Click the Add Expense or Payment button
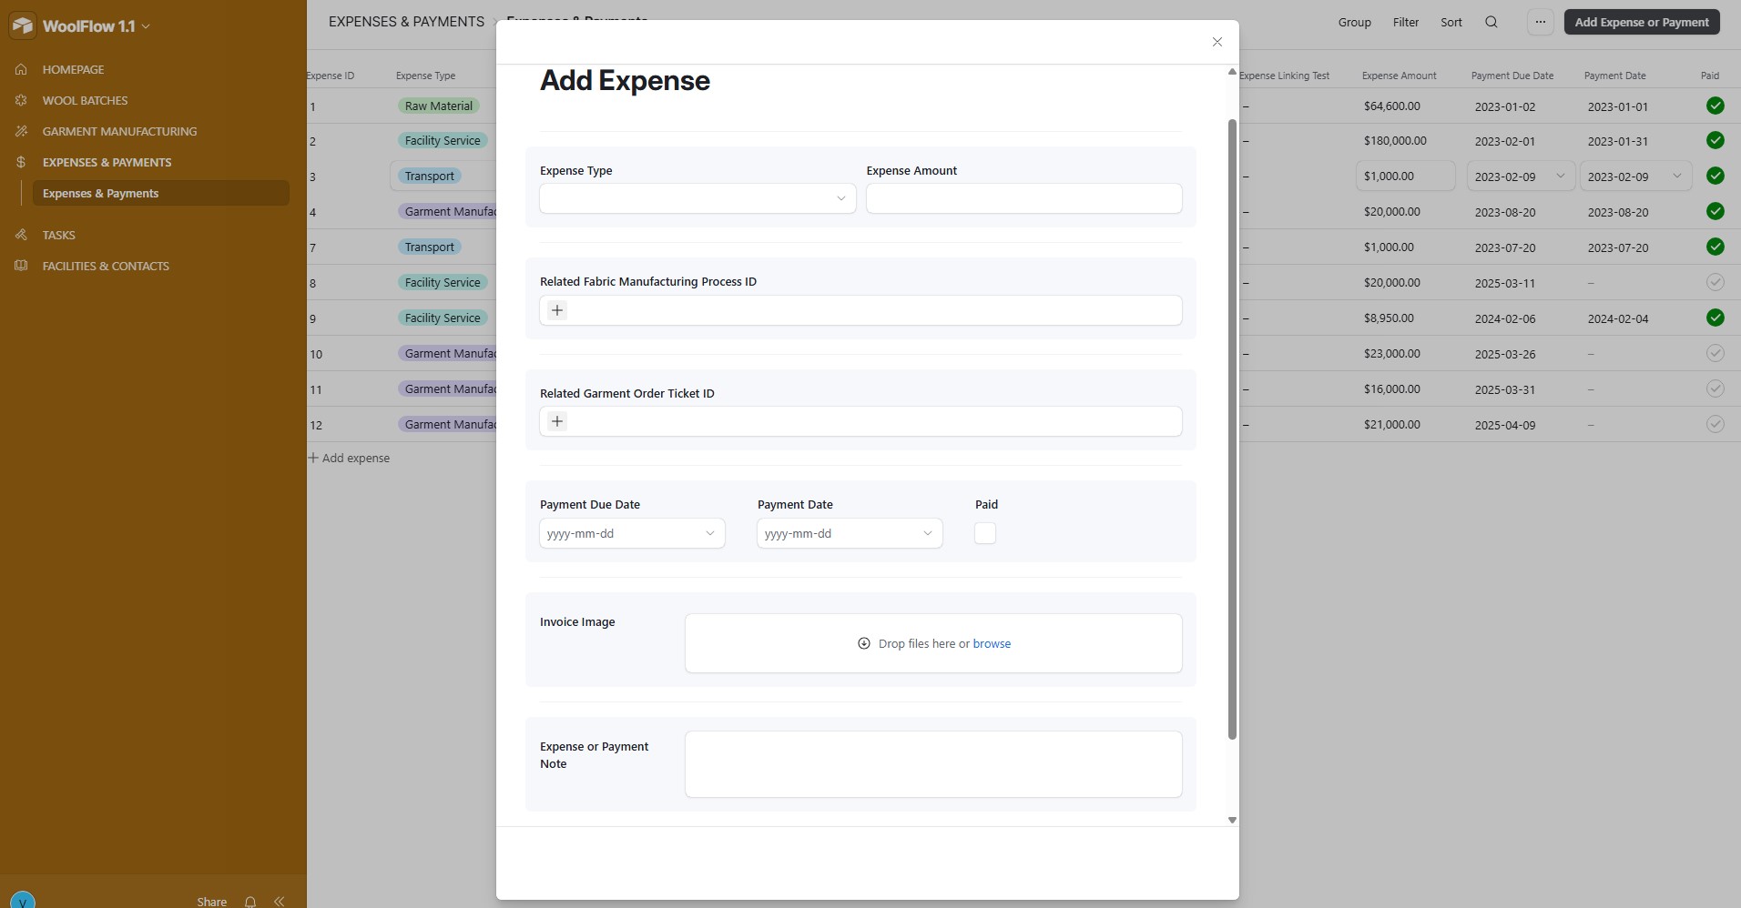 1641,22
